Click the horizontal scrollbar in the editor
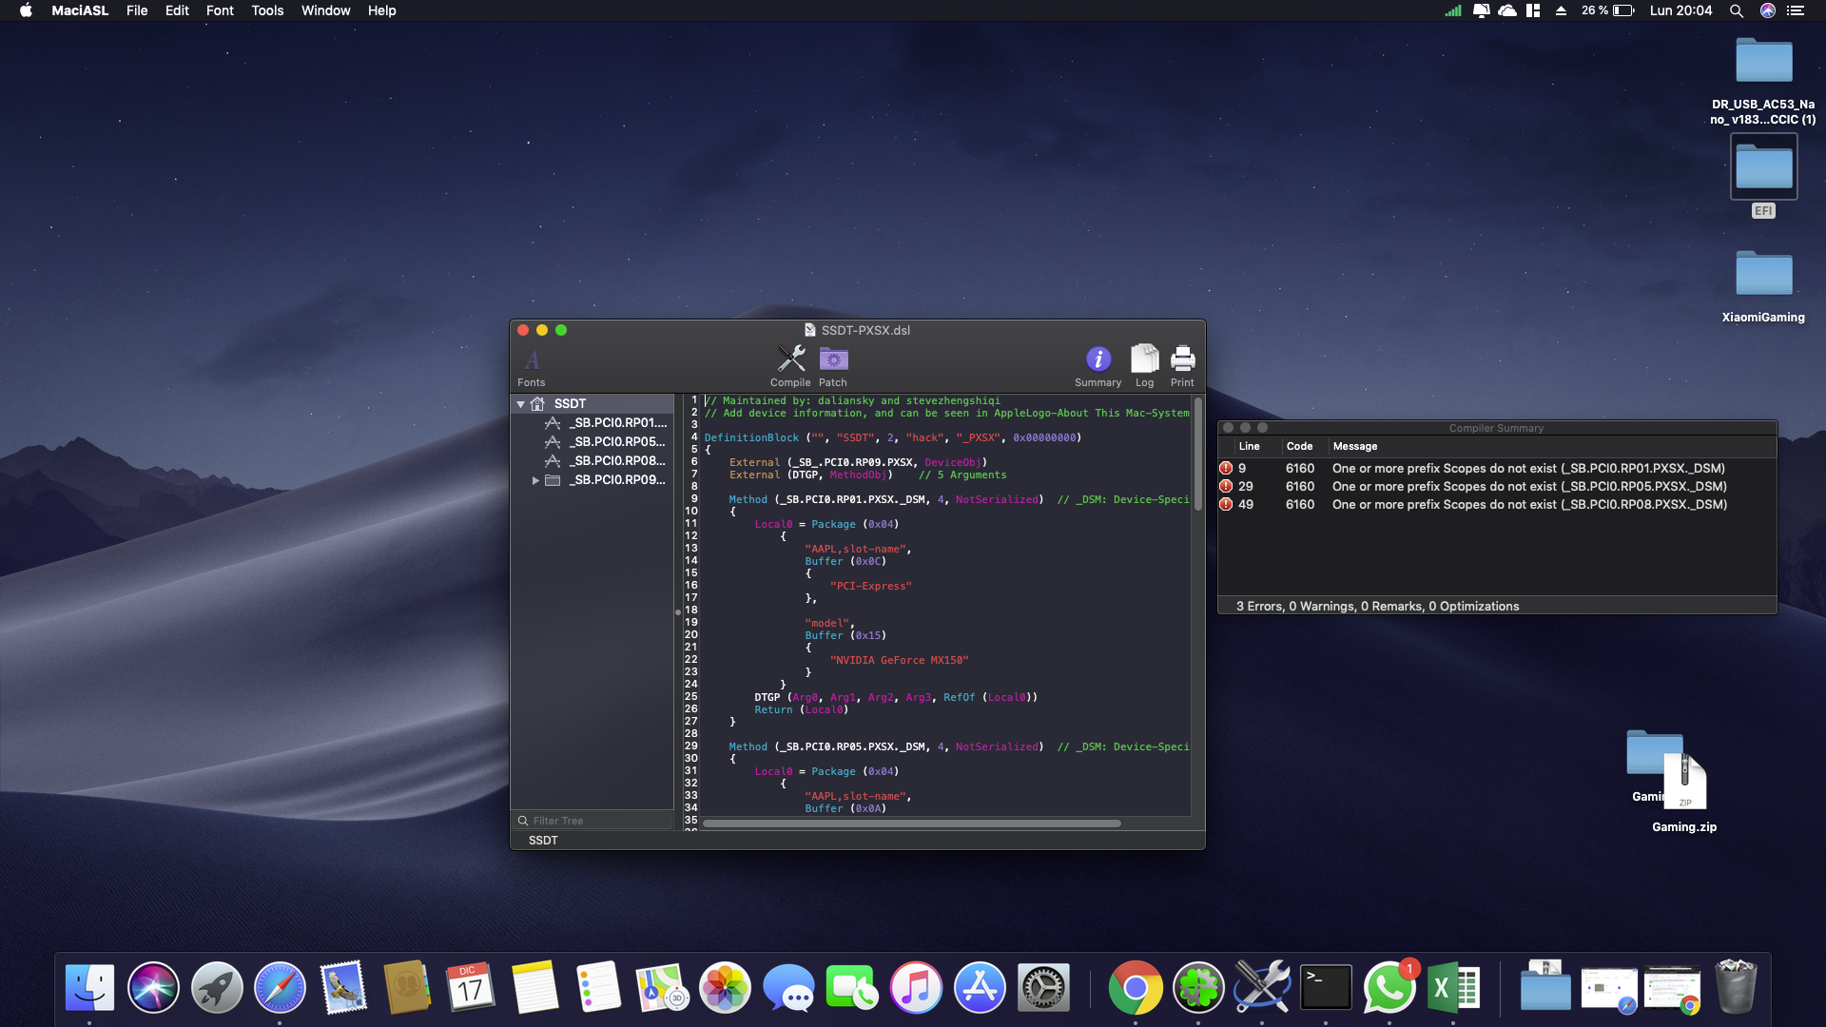Image resolution: width=1826 pixels, height=1027 pixels. point(911,824)
